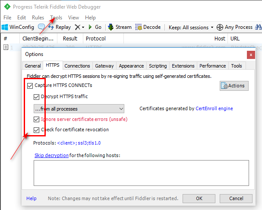
Task: Open the Keep: All sessions dropdown
Action: click(x=191, y=27)
